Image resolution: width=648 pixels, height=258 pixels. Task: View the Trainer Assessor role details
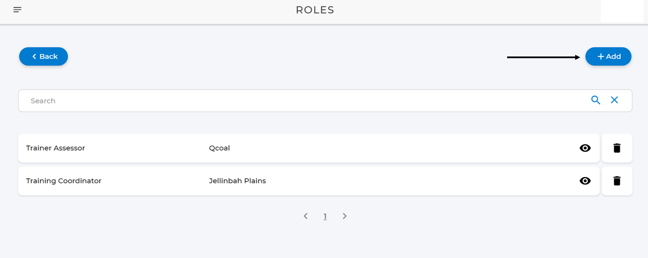coord(585,148)
